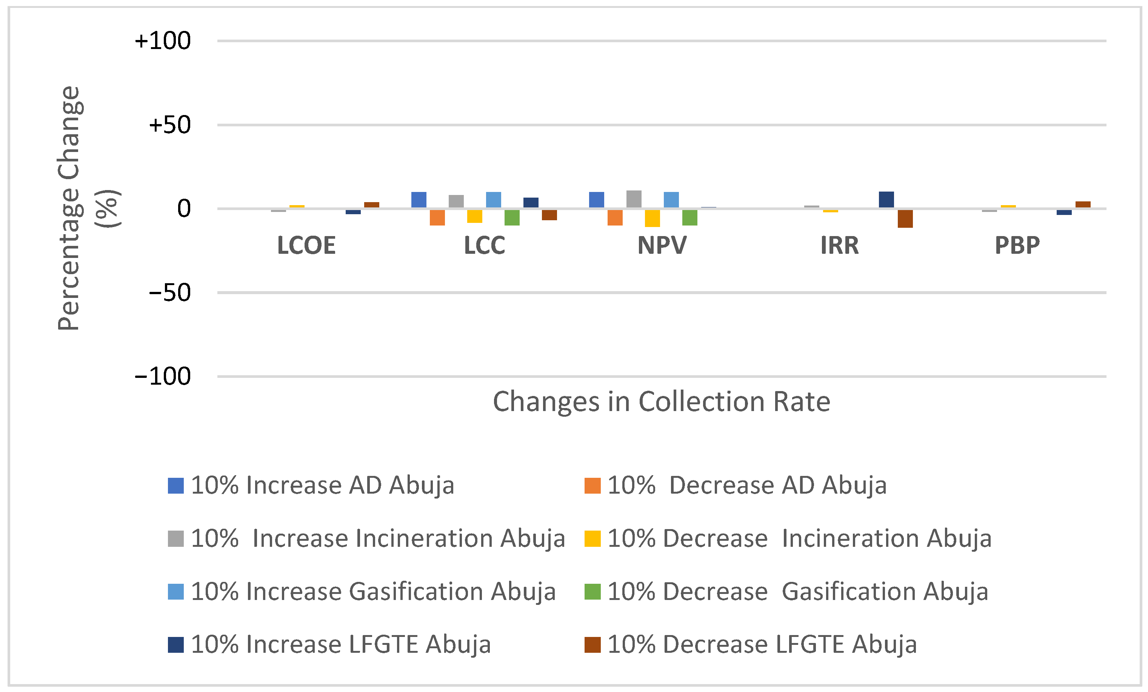This screenshot has height=692, width=1148.
Task: Click the Changes in Collection Rate axis title
Action: [662, 401]
